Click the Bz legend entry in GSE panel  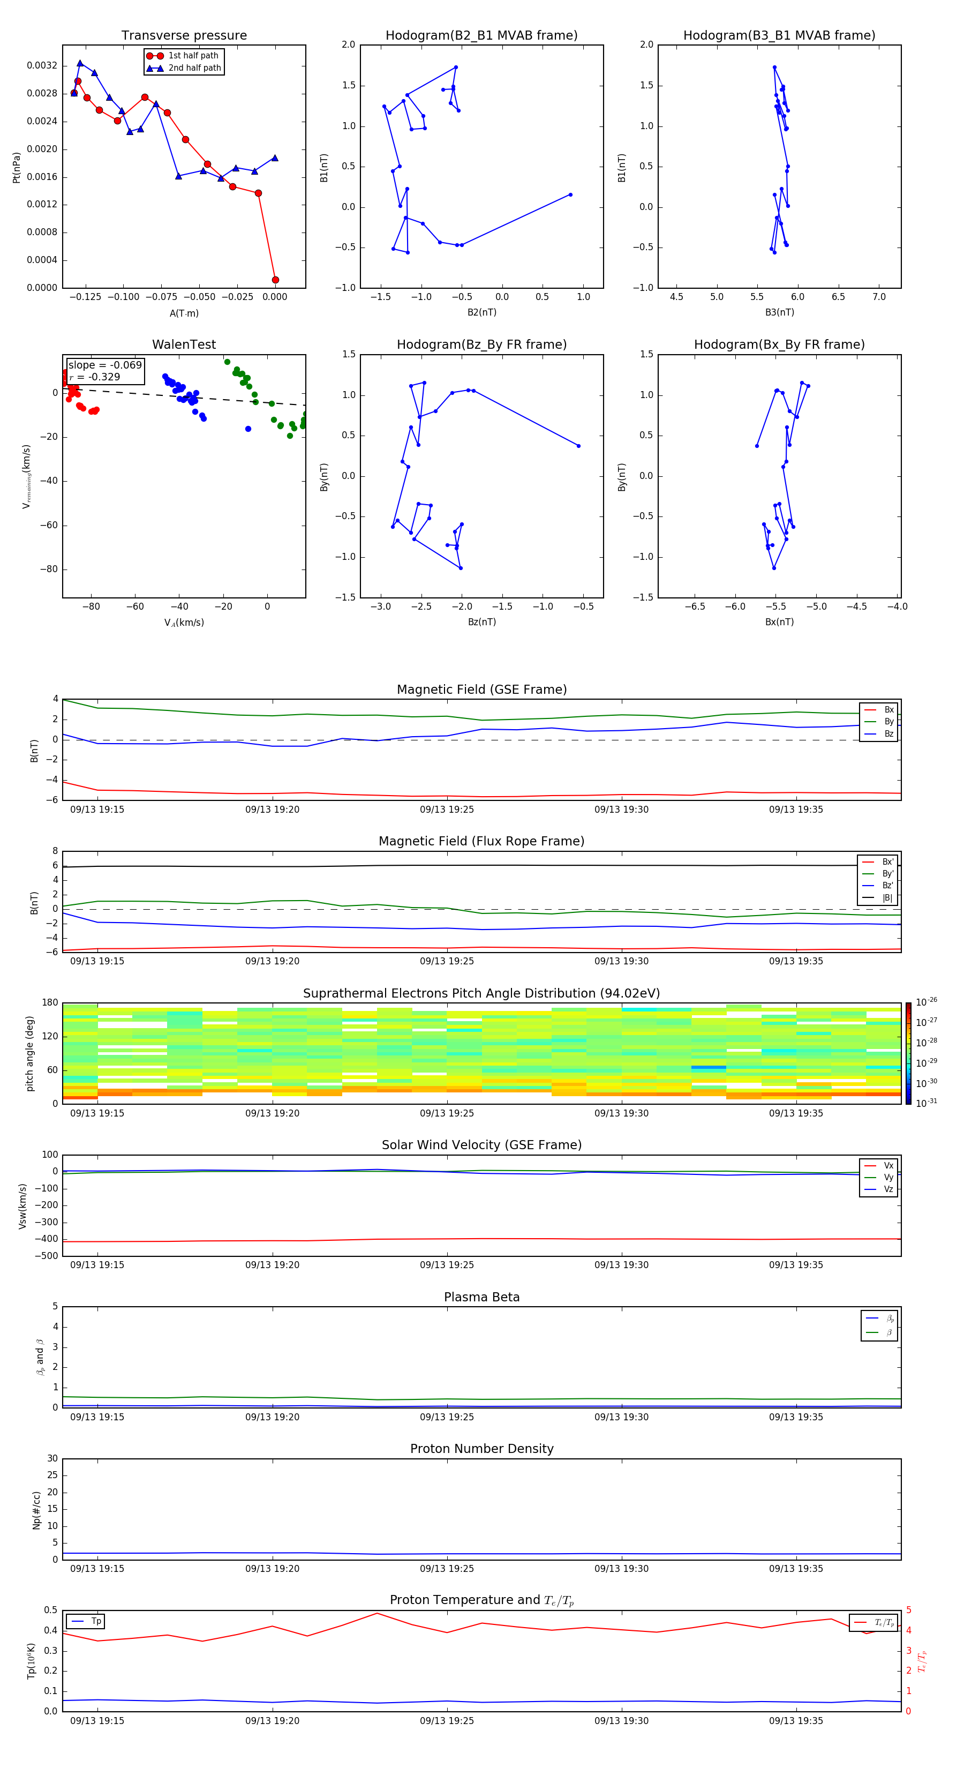click(x=879, y=733)
